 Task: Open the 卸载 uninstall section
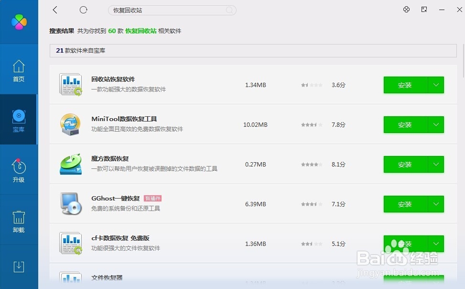coord(19,220)
